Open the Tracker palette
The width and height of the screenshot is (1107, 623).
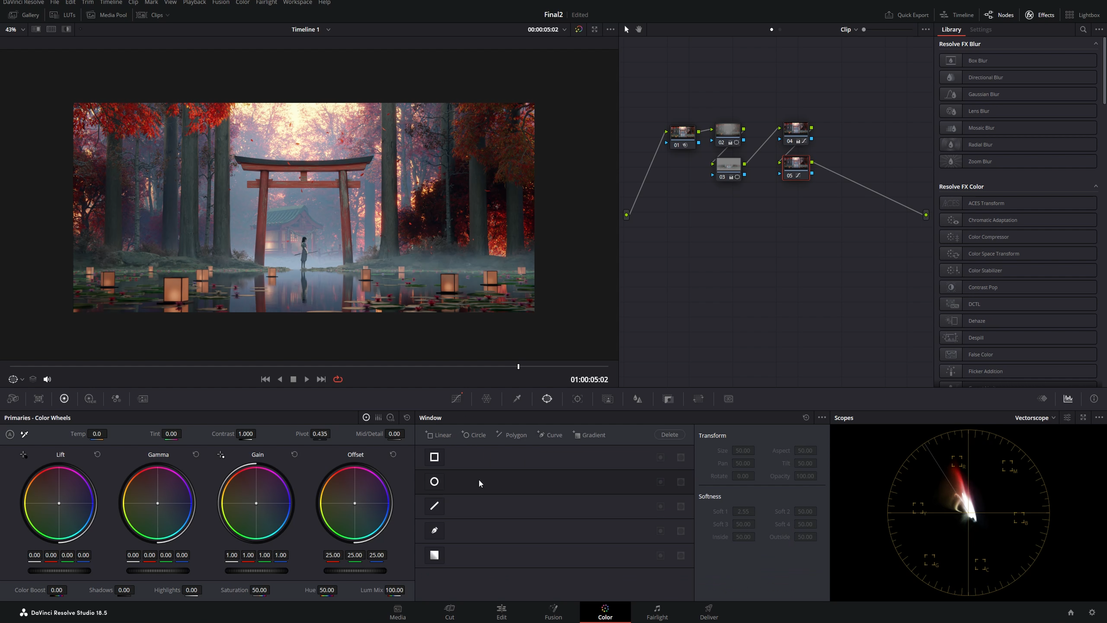click(577, 399)
